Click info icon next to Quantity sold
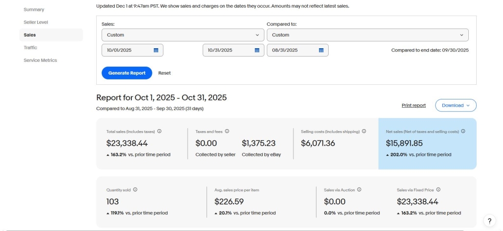 point(135,190)
